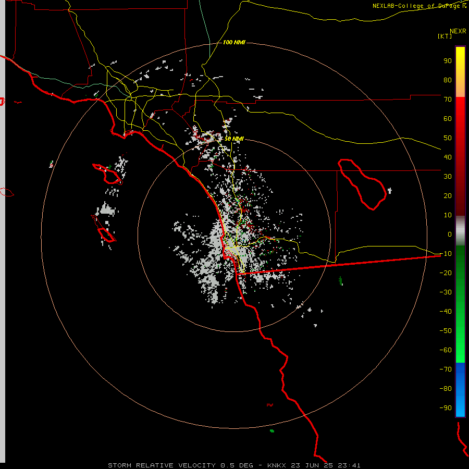Click the 100 NMI range ring label

pos(234,43)
